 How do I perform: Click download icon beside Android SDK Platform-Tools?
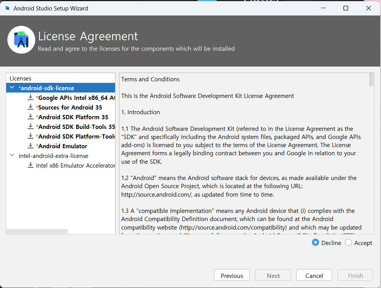tap(30, 136)
